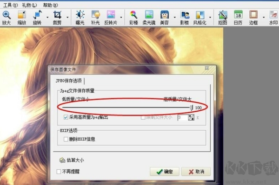The image size is (279, 185).
Task: Open the 水印 watermark tool
Action: pos(273,17)
